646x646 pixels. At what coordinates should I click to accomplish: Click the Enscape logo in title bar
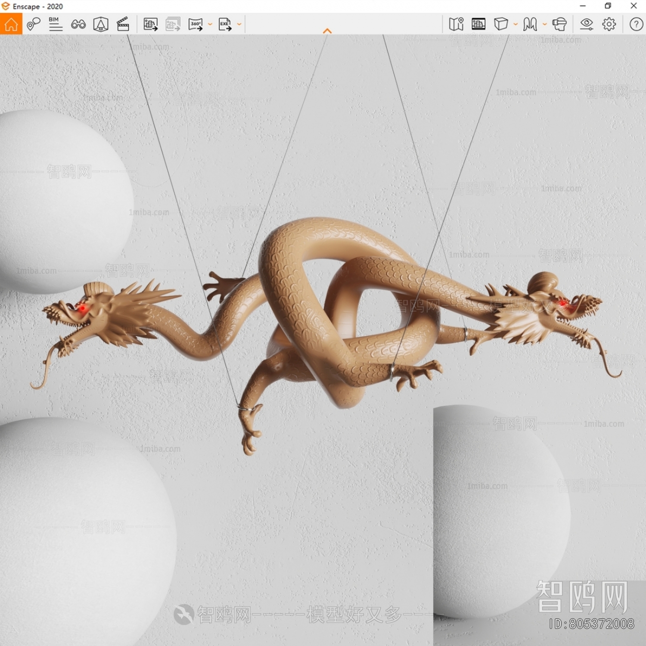coord(5,6)
